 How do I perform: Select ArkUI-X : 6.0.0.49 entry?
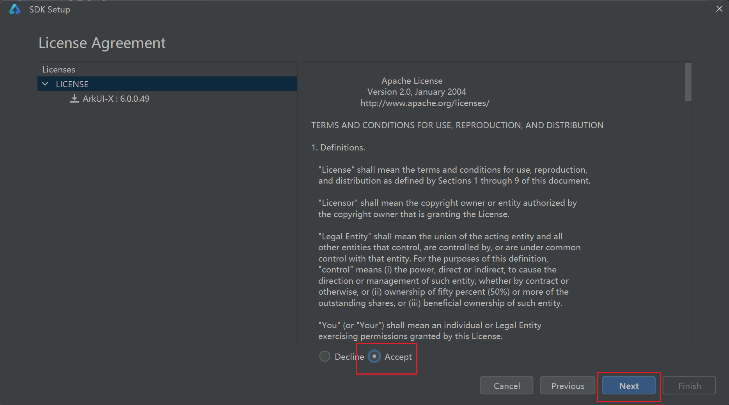pos(116,99)
